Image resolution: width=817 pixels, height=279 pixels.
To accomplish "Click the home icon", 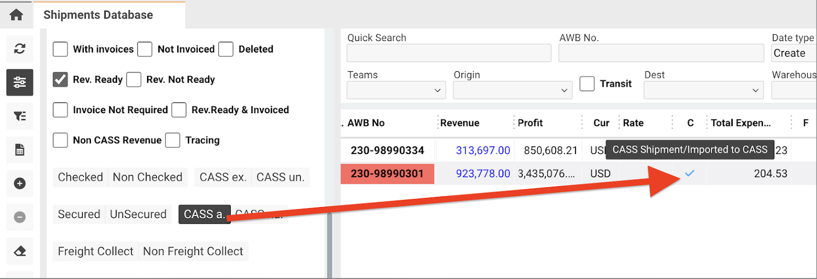I will [16, 15].
